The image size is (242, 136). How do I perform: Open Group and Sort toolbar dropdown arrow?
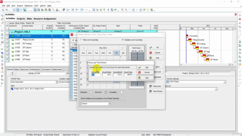84,10
